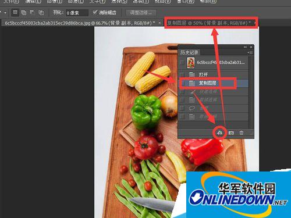Viewport: 291px width, 218px height.
Task: Open the History panel flyout menu
Action: click(250, 52)
